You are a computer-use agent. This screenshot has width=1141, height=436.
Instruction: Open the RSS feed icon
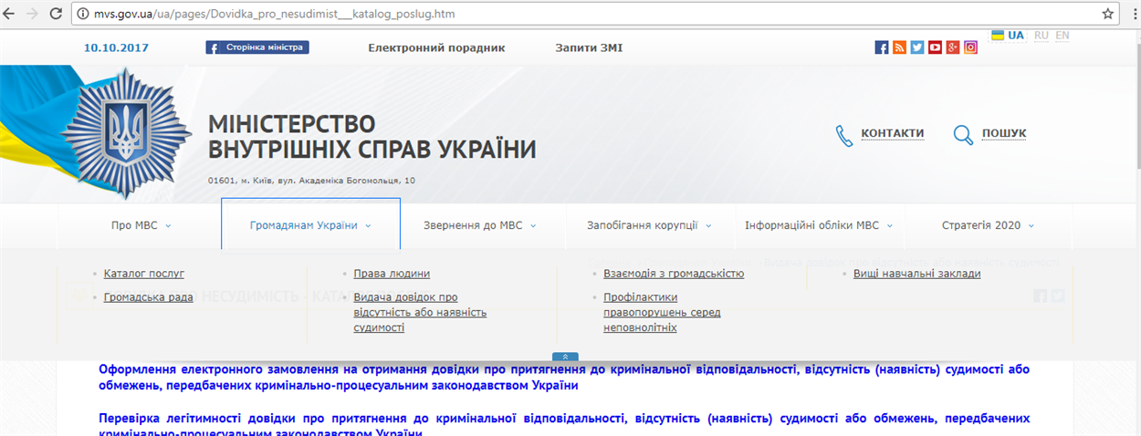(899, 47)
